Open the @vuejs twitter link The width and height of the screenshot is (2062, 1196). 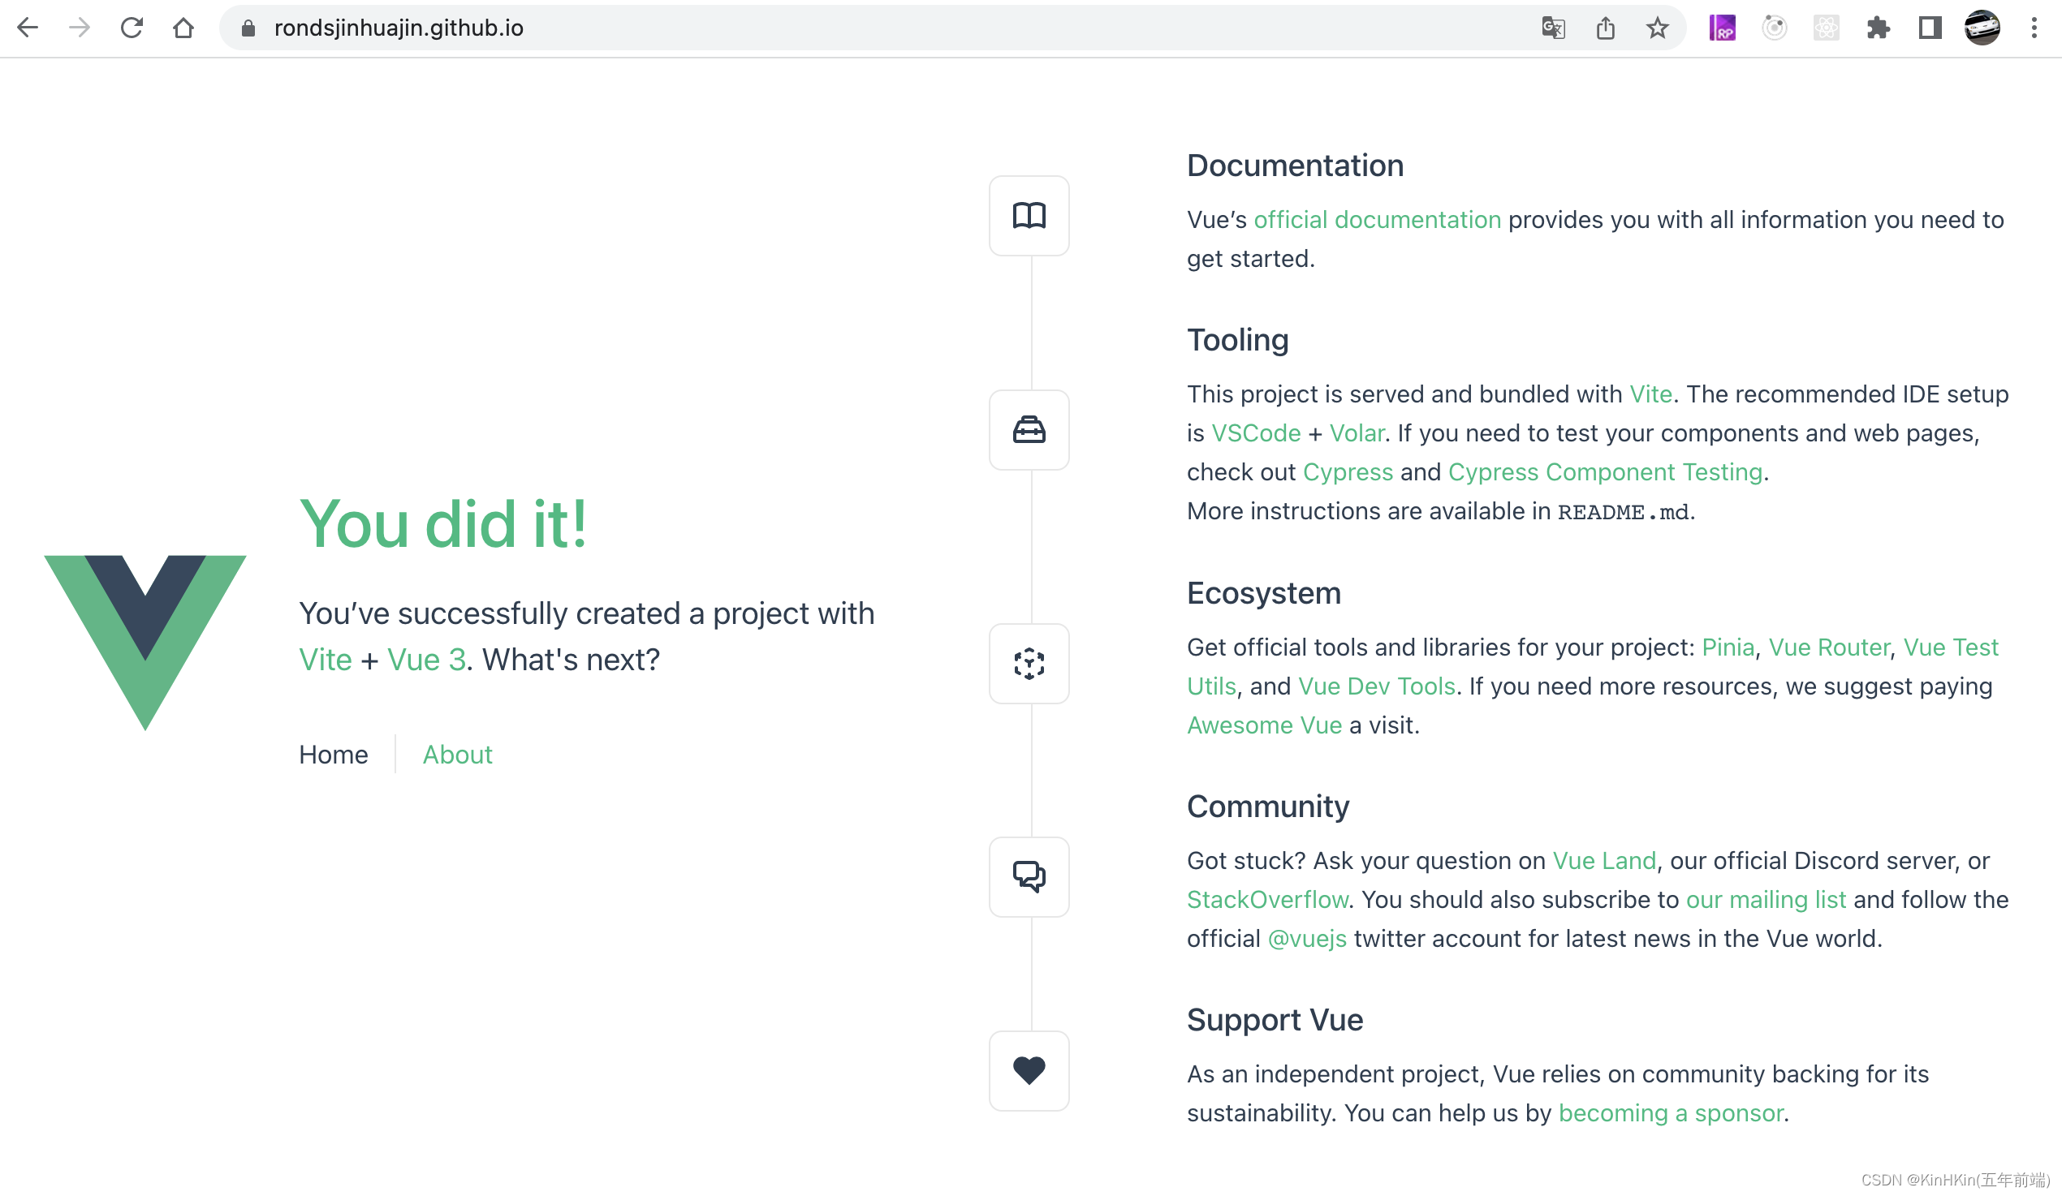(x=1308, y=939)
